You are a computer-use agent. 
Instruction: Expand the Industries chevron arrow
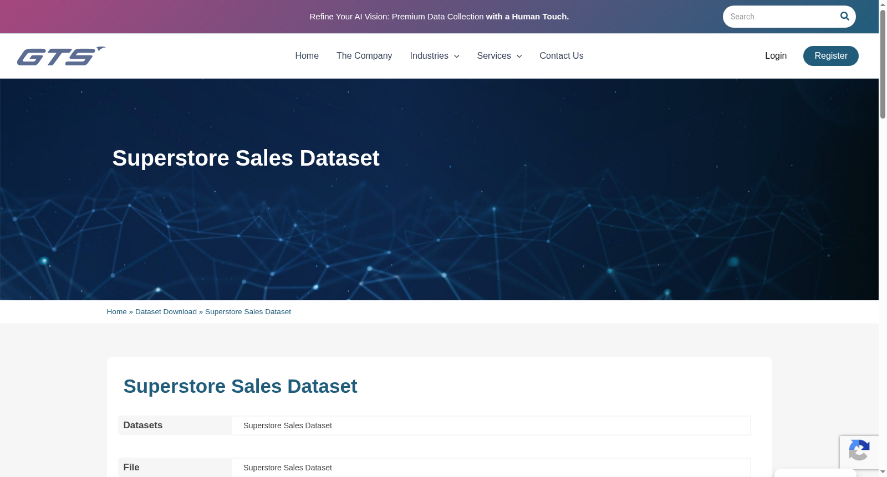click(457, 57)
